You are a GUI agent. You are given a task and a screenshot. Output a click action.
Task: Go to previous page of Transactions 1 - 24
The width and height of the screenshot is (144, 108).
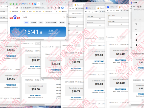point(36,44)
